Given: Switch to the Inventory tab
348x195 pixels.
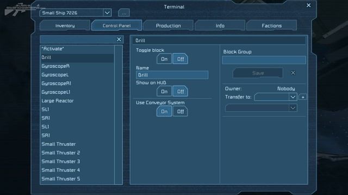Looking at the screenshot, I should point(65,25).
